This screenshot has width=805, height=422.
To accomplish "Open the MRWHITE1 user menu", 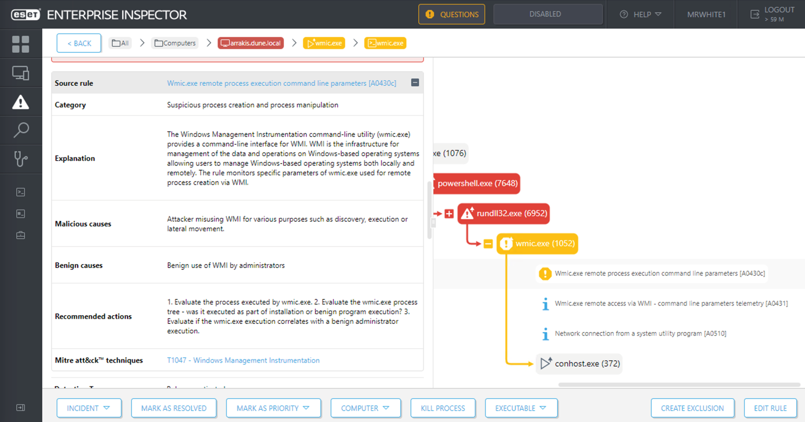I will coord(706,14).
